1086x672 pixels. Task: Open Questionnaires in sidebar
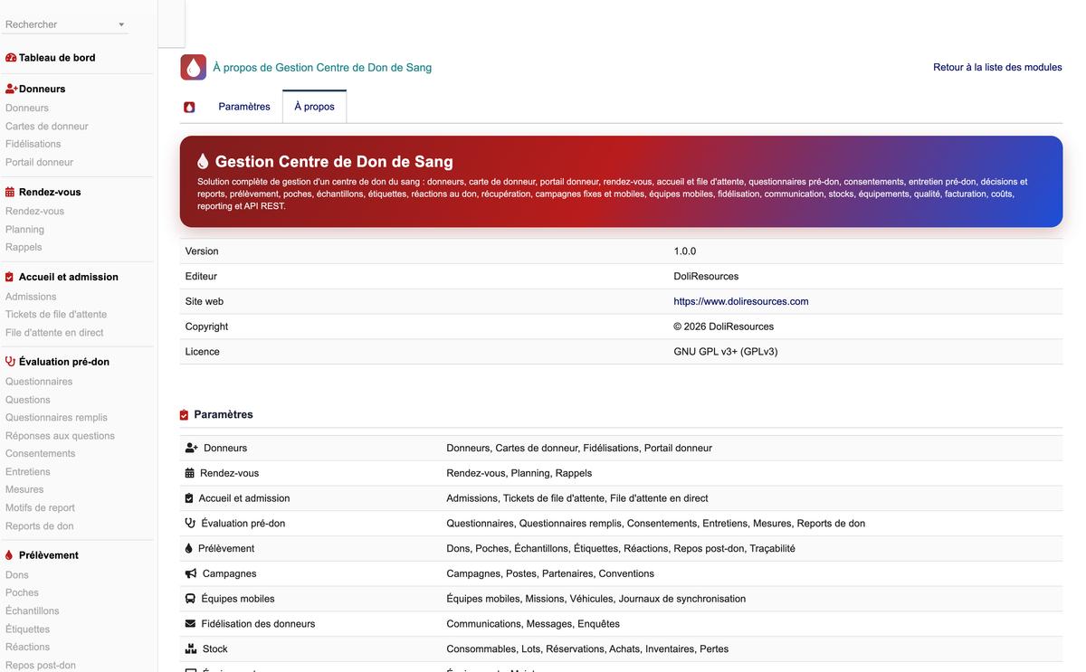[39, 382]
